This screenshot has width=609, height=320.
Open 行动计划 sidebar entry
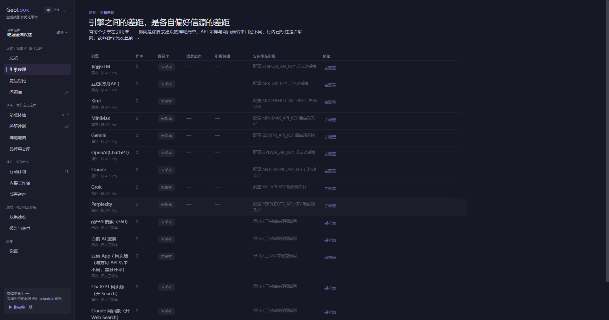pyautogui.click(x=37, y=172)
